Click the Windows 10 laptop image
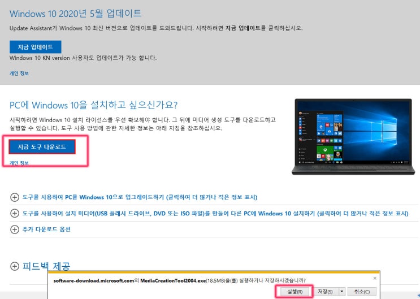 (353, 137)
